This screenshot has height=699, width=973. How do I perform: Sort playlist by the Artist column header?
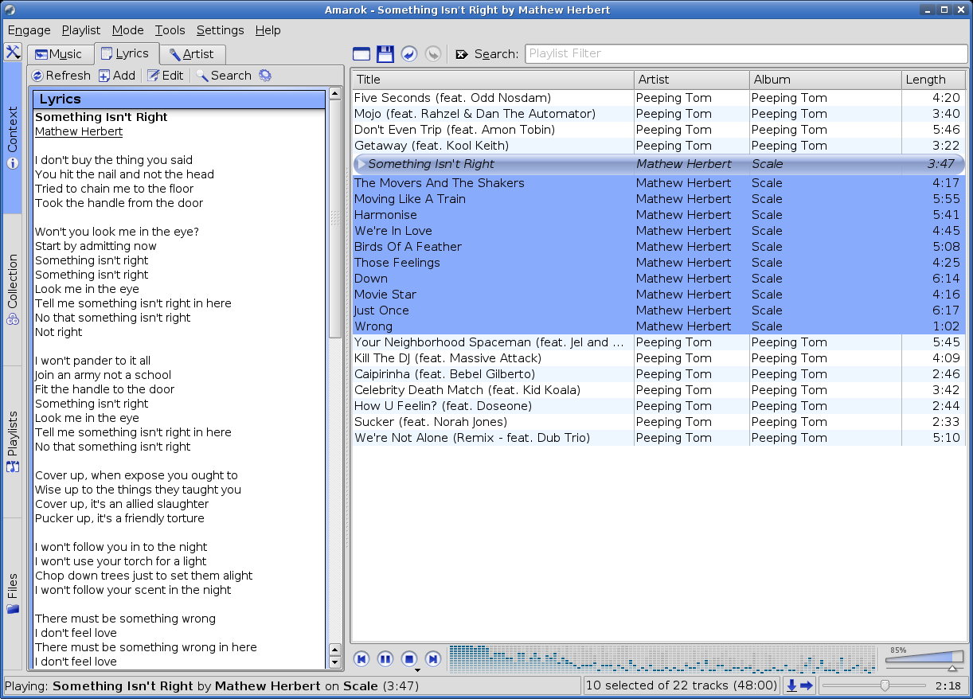(x=692, y=80)
